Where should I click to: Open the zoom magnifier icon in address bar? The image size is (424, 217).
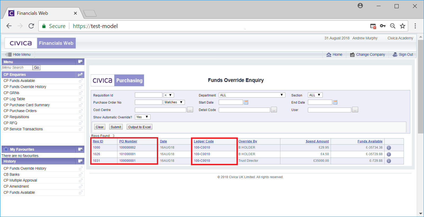(x=393, y=26)
